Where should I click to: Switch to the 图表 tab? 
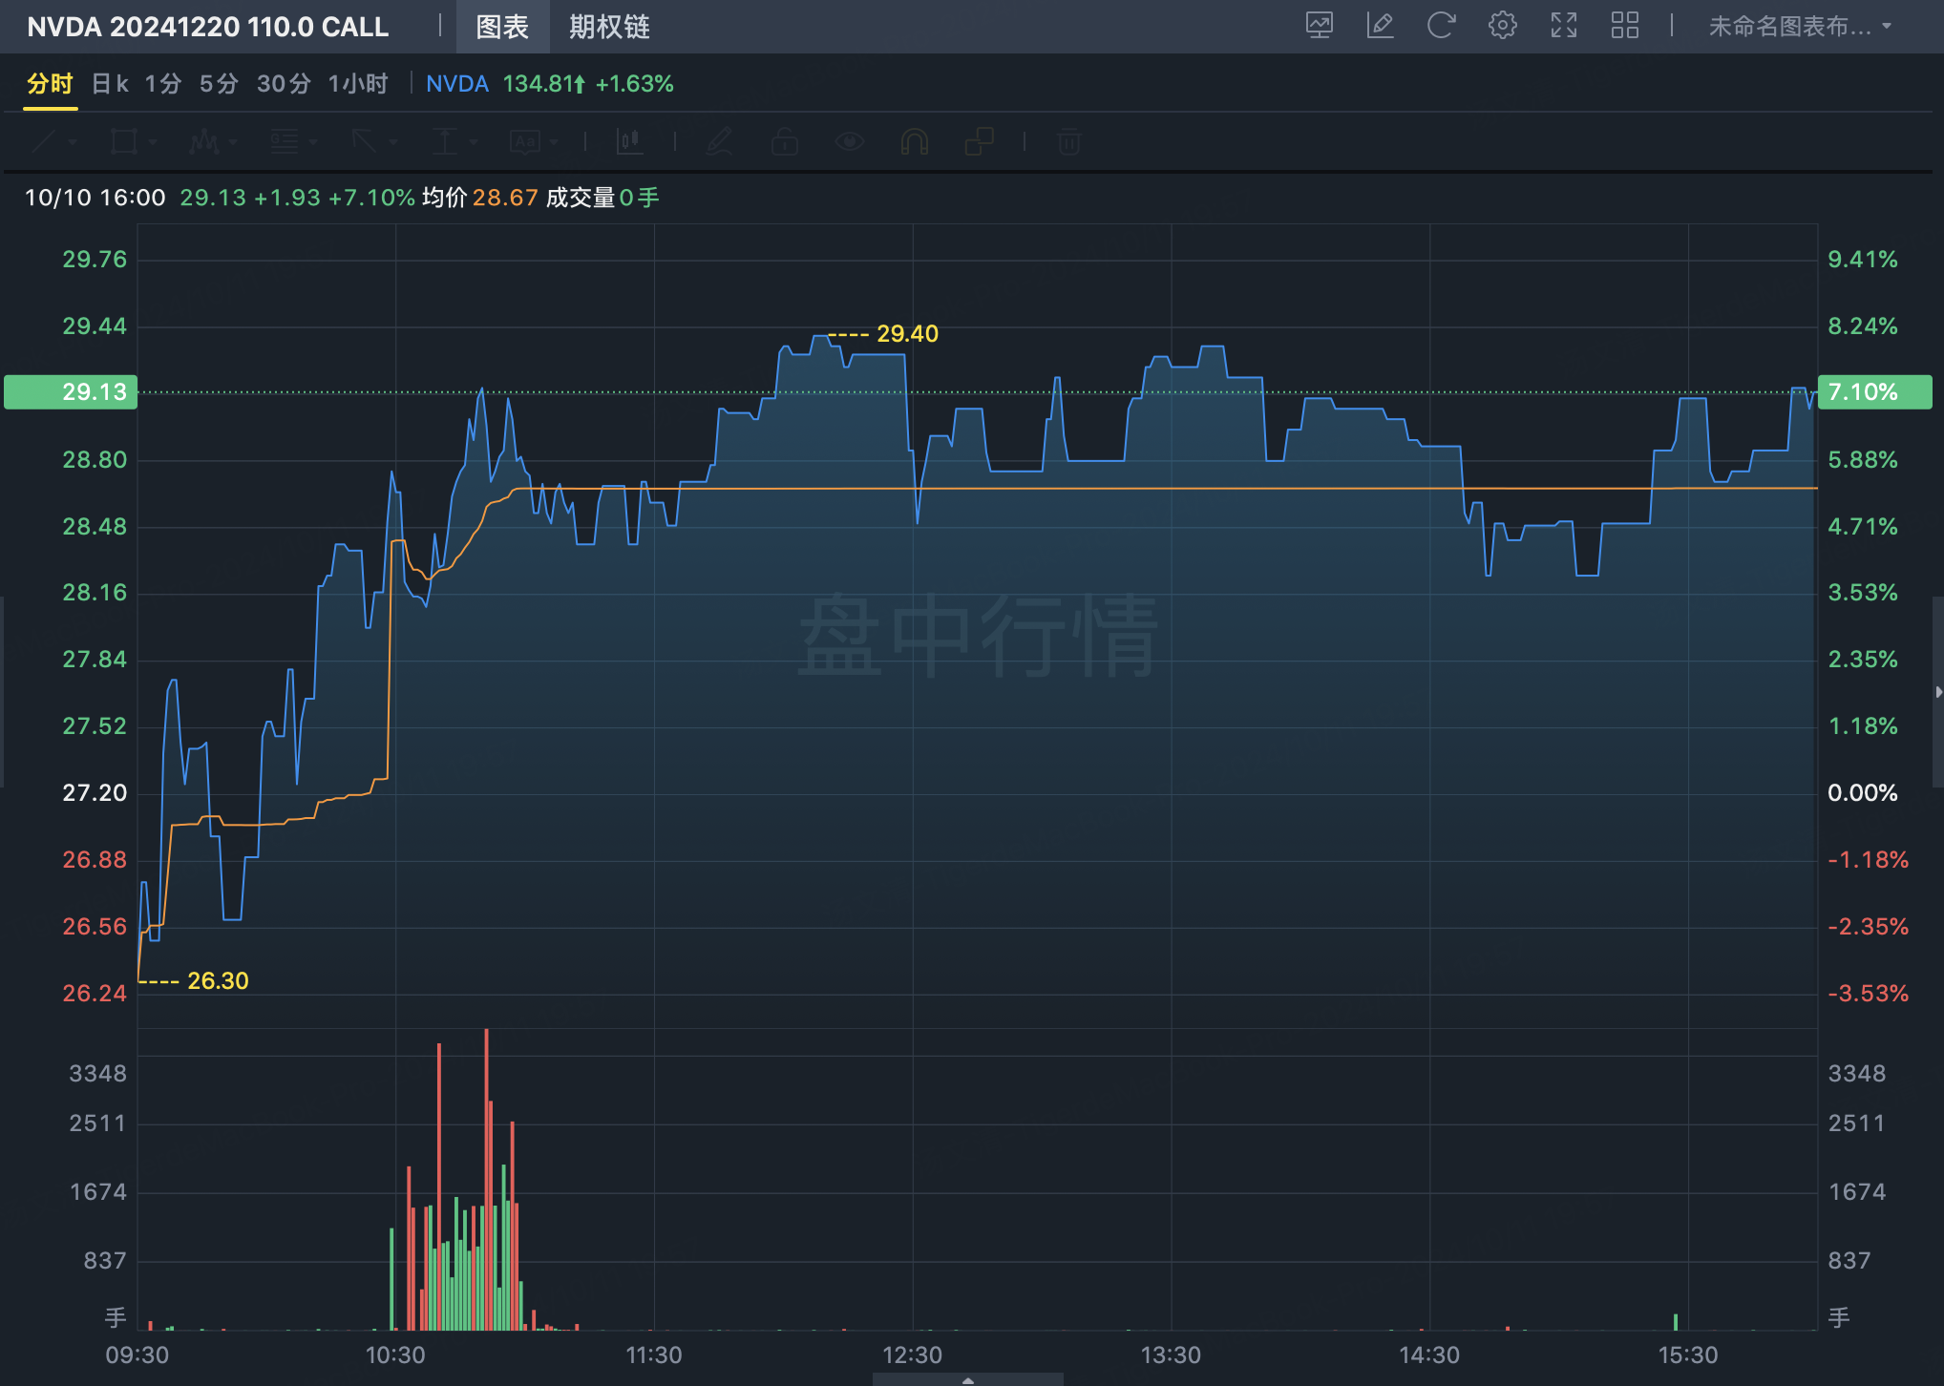click(502, 27)
